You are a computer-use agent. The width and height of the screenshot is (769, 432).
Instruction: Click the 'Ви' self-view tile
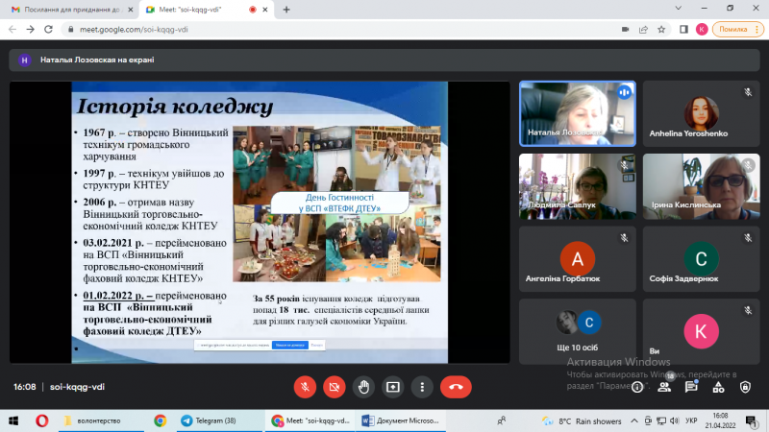(702, 331)
